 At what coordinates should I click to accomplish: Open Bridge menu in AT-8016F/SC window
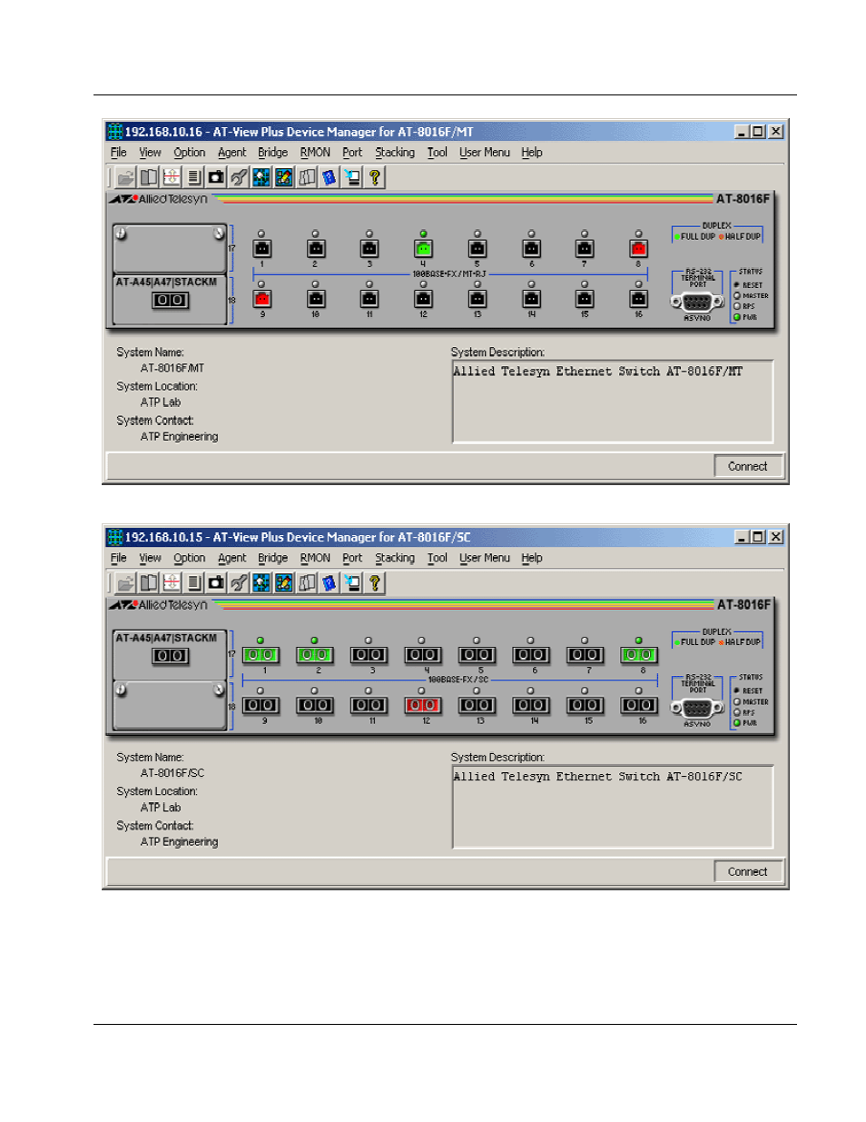(272, 558)
